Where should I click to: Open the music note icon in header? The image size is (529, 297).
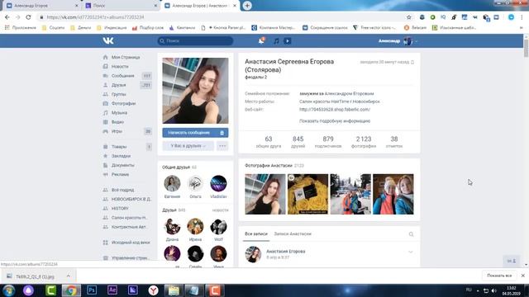pyautogui.click(x=276, y=40)
